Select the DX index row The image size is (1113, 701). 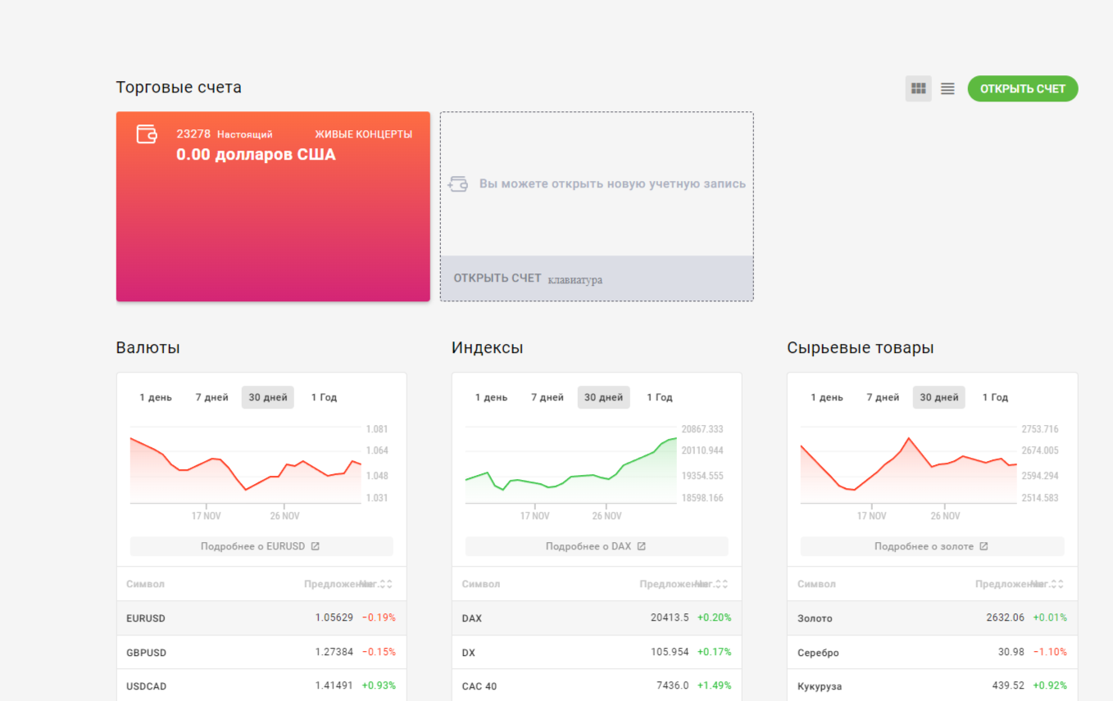point(597,653)
